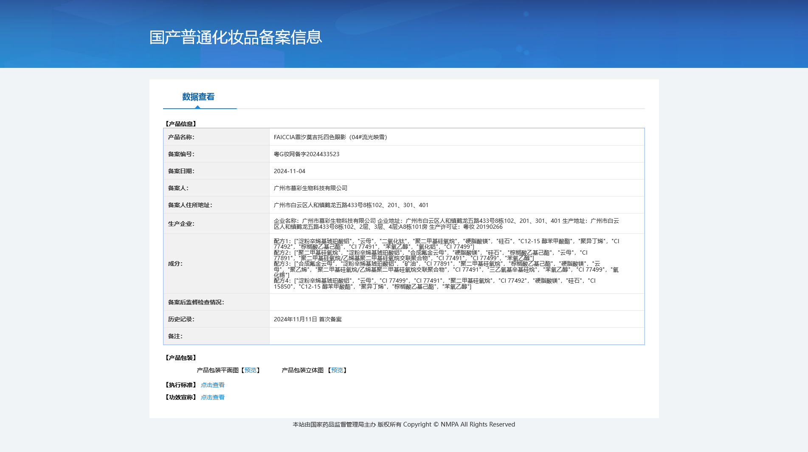Image resolution: width=808 pixels, height=452 pixels.
Task: Open 产品包装平面图 预览 link
Action: pos(251,370)
